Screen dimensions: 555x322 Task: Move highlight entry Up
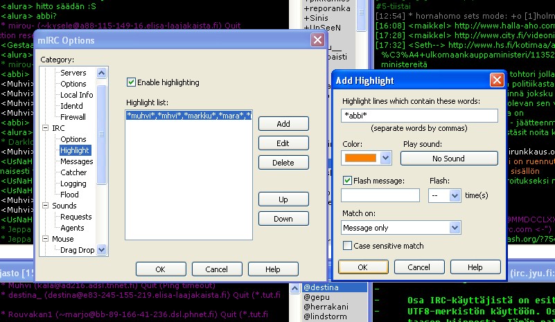[x=283, y=199]
